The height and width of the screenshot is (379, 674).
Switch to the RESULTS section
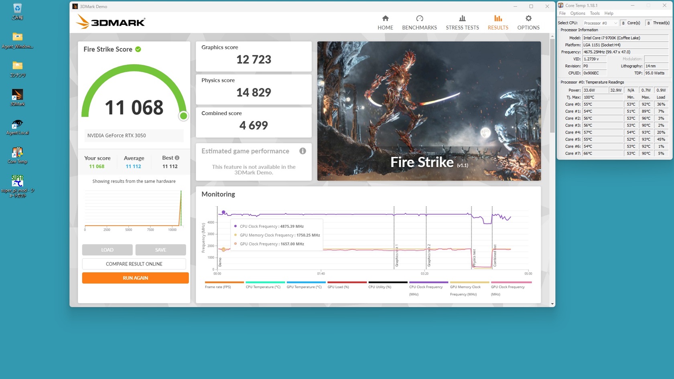[498, 22]
